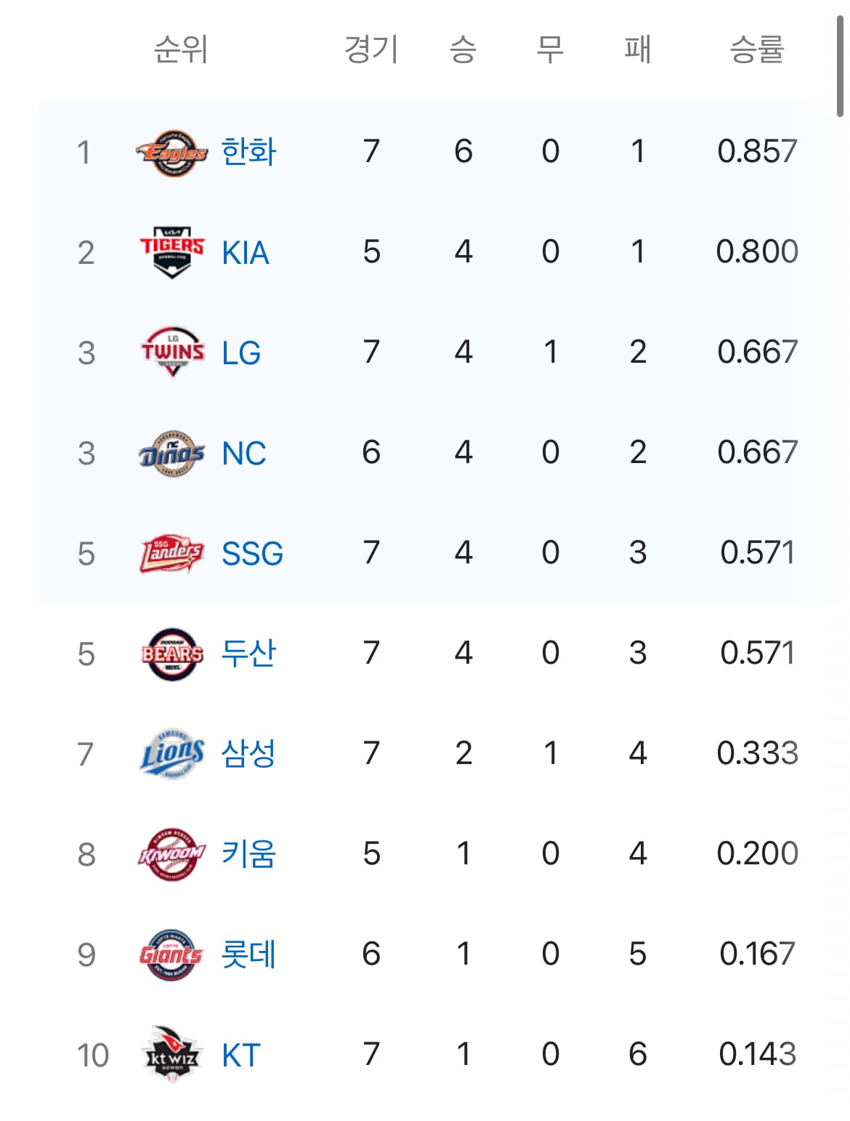The height and width of the screenshot is (1121, 850).
Task: Open the LG Twins logo
Action: pos(172,353)
